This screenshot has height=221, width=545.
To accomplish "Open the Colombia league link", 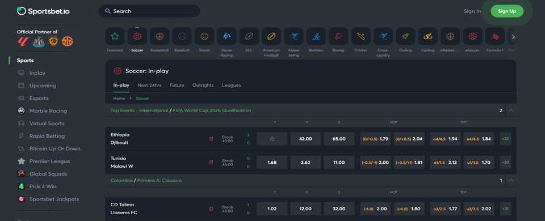I will click(x=121, y=180).
